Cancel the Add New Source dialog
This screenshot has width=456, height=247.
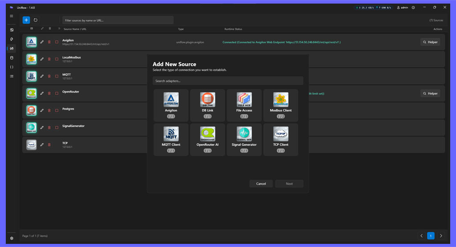261,184
